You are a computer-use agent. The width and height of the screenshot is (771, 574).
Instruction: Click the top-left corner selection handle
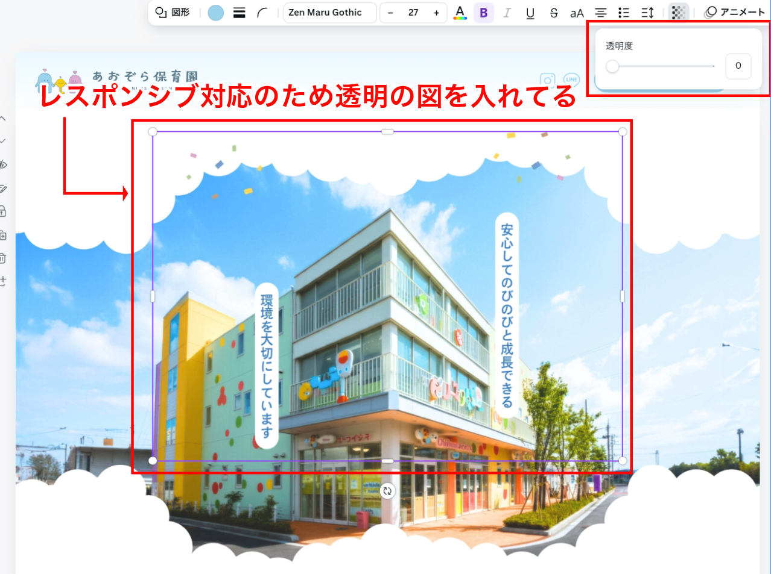[153, 131]
